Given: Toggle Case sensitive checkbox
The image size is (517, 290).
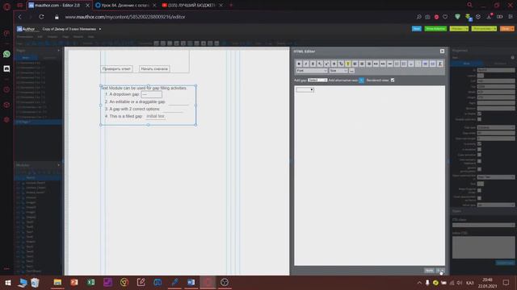Looking at the screenshot, I should [479, 155].
